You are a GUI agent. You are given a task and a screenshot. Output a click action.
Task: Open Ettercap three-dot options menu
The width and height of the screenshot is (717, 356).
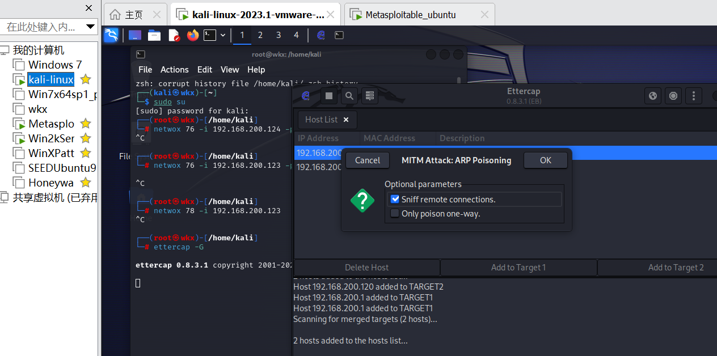(x=694, y=96)
